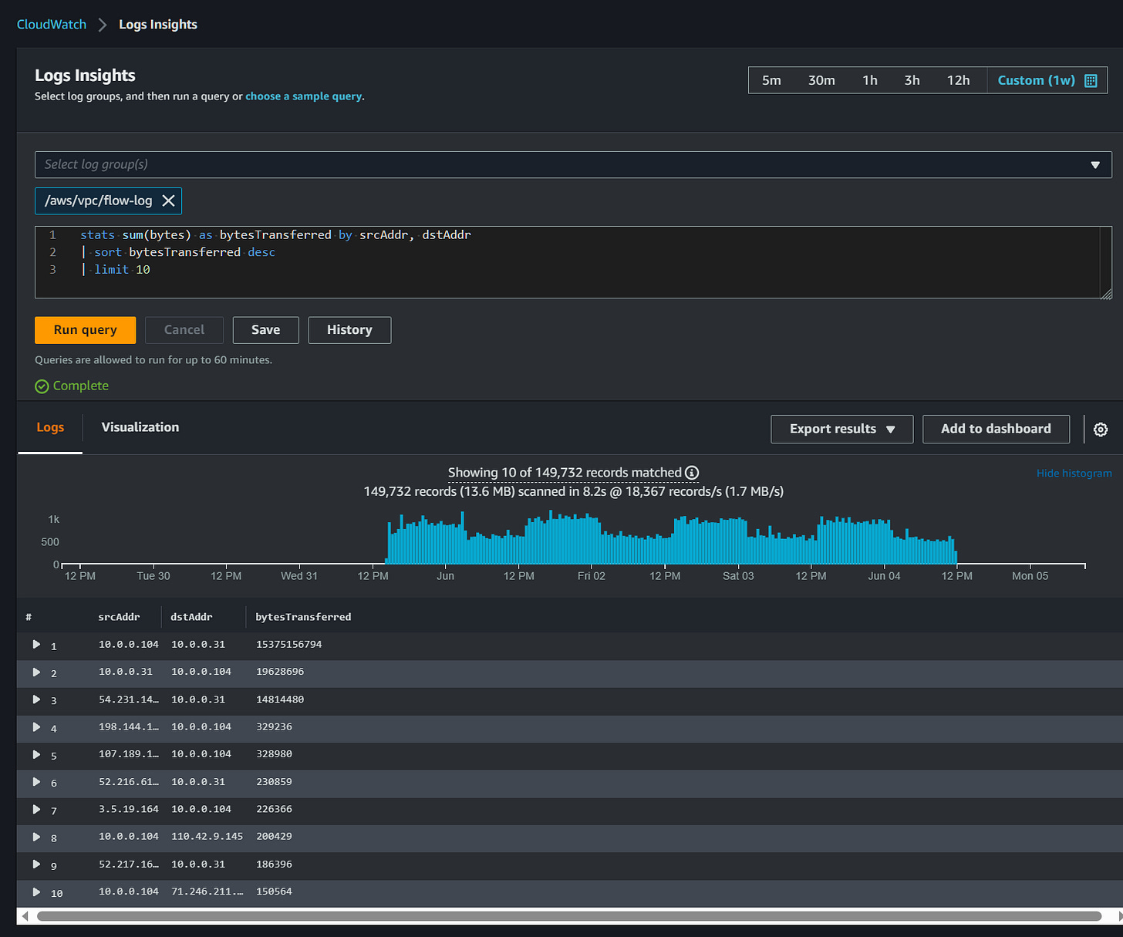
Task: Click the dstAddr 110.42.9.145
Action: 207,837
